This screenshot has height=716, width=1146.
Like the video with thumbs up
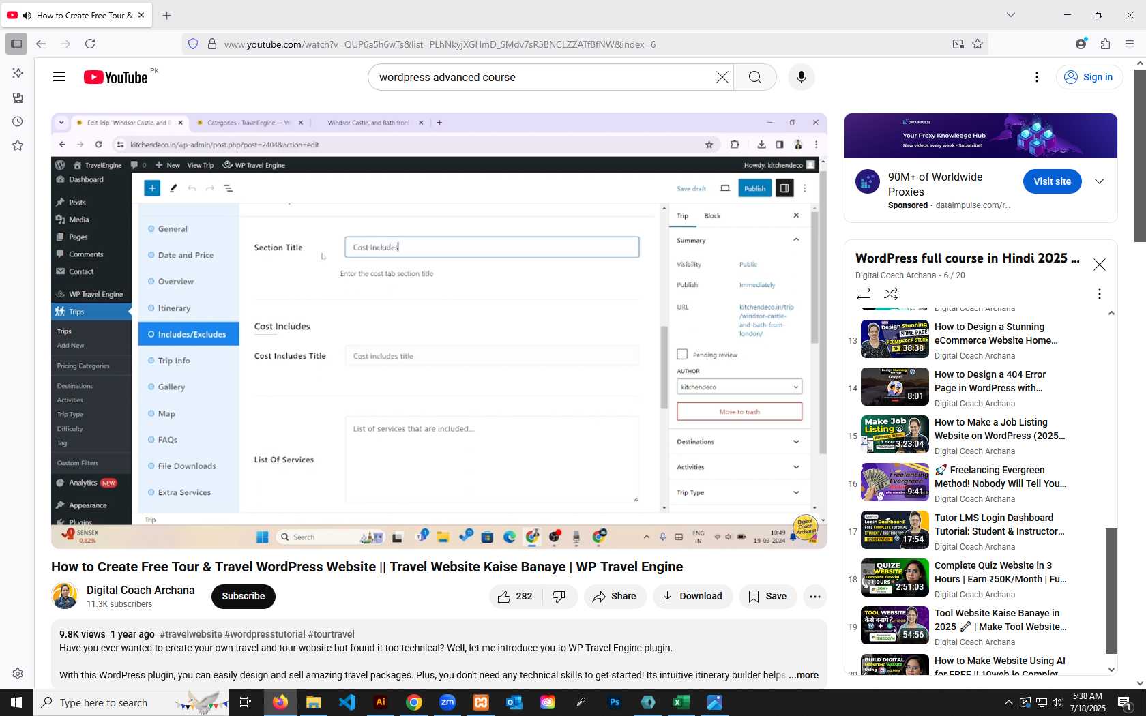click(515, 597)
